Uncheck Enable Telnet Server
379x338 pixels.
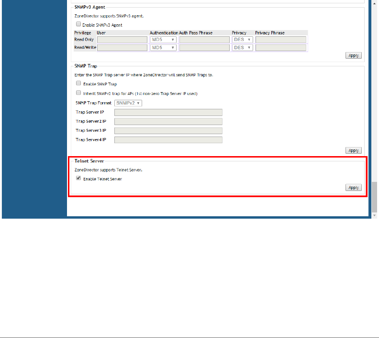[x=78, y=178]
